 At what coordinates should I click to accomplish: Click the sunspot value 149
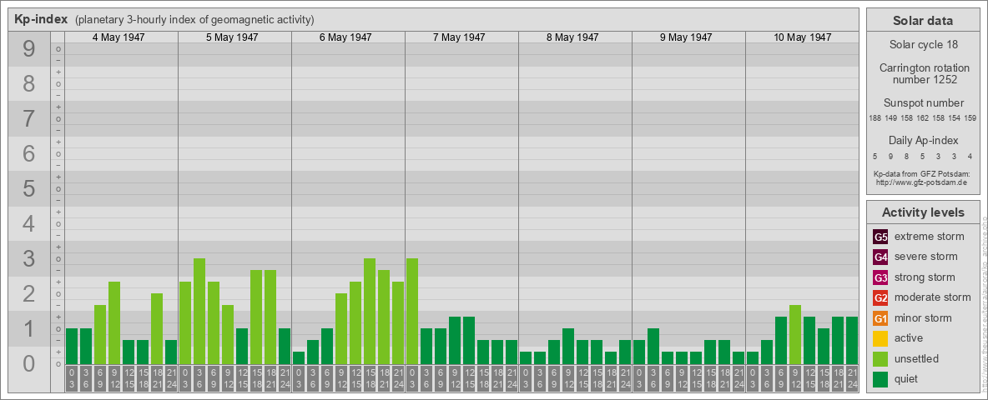(891, 118)
